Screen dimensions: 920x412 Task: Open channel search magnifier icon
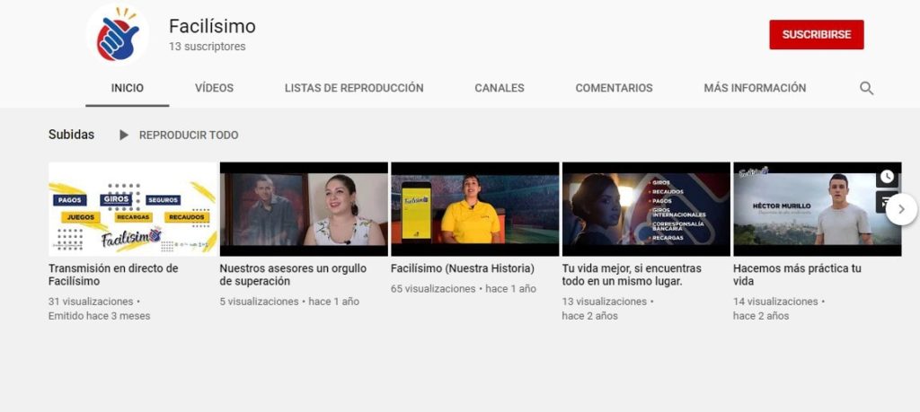[x=866, y=89]
